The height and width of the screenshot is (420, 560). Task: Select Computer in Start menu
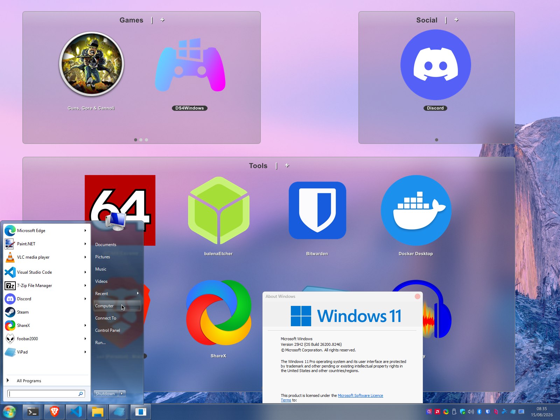point(117,306)
